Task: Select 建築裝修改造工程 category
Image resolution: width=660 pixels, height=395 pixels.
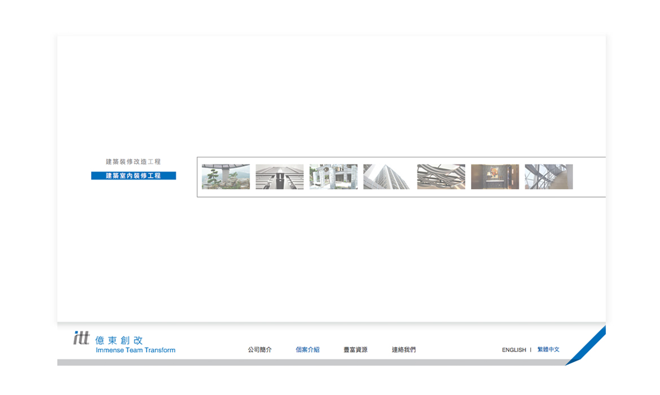Action: click(x=133, y=162)
